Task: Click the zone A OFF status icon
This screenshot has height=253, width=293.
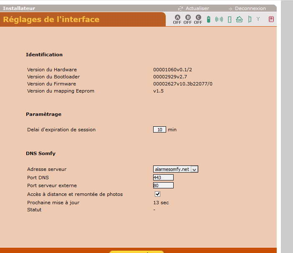Action: 177,19
